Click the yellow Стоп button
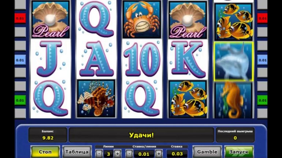The image size is (282, 158). [45, 152]
